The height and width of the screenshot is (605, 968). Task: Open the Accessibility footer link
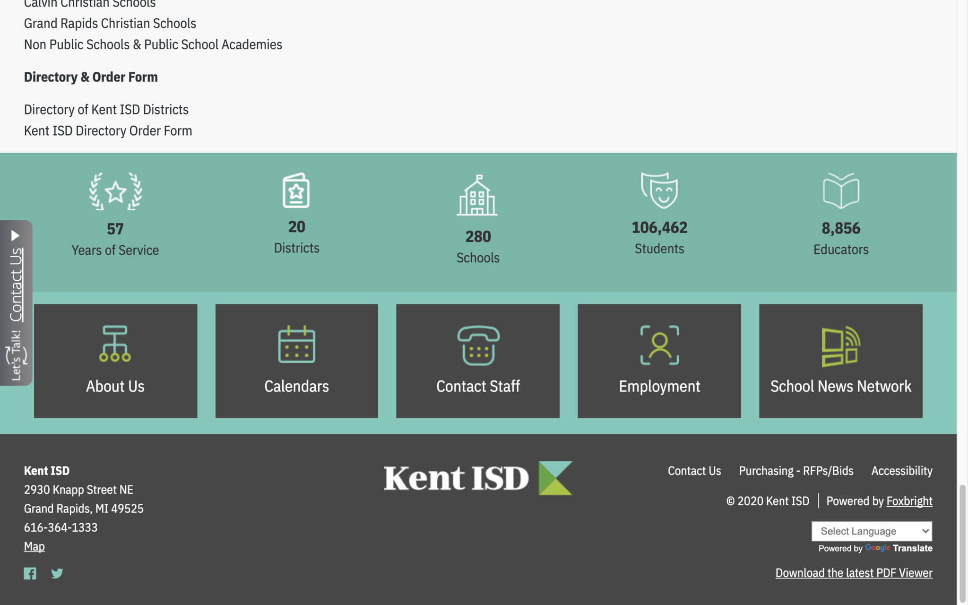click(901, 471)
